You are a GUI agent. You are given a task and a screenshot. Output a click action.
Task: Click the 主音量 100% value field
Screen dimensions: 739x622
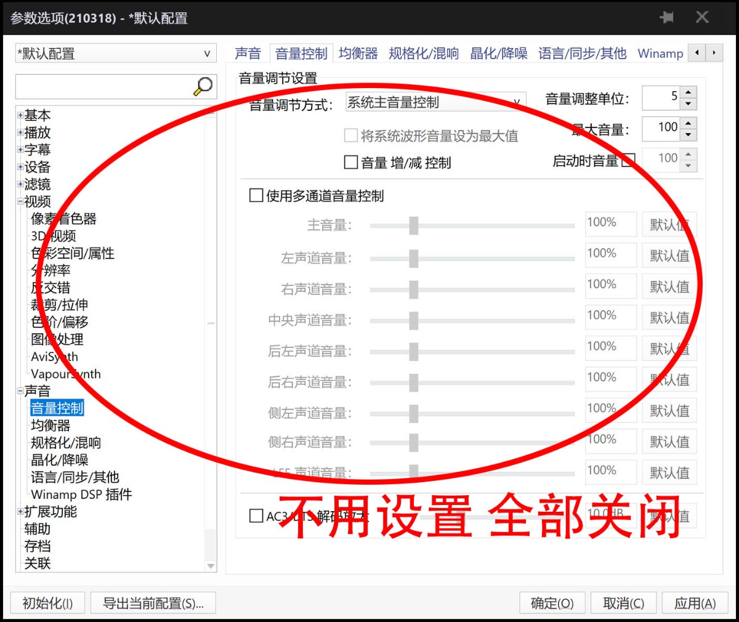tap(611, 224)
